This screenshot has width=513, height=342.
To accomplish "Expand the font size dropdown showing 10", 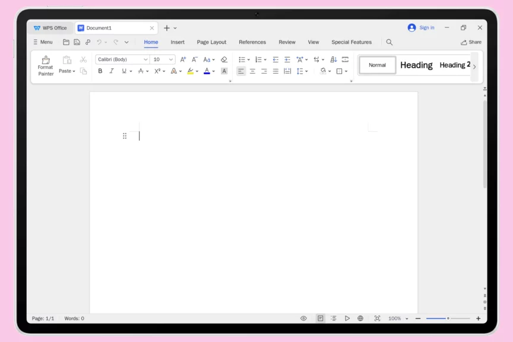I will point(171,59).
